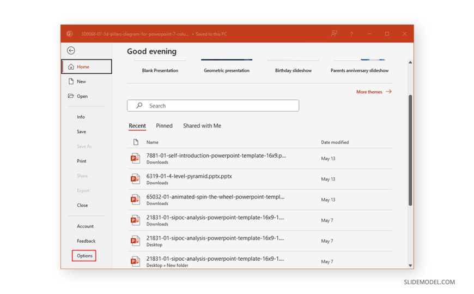
Task: Click the Open folder icon
Action: pyautogui.click(x=71, y=96)
